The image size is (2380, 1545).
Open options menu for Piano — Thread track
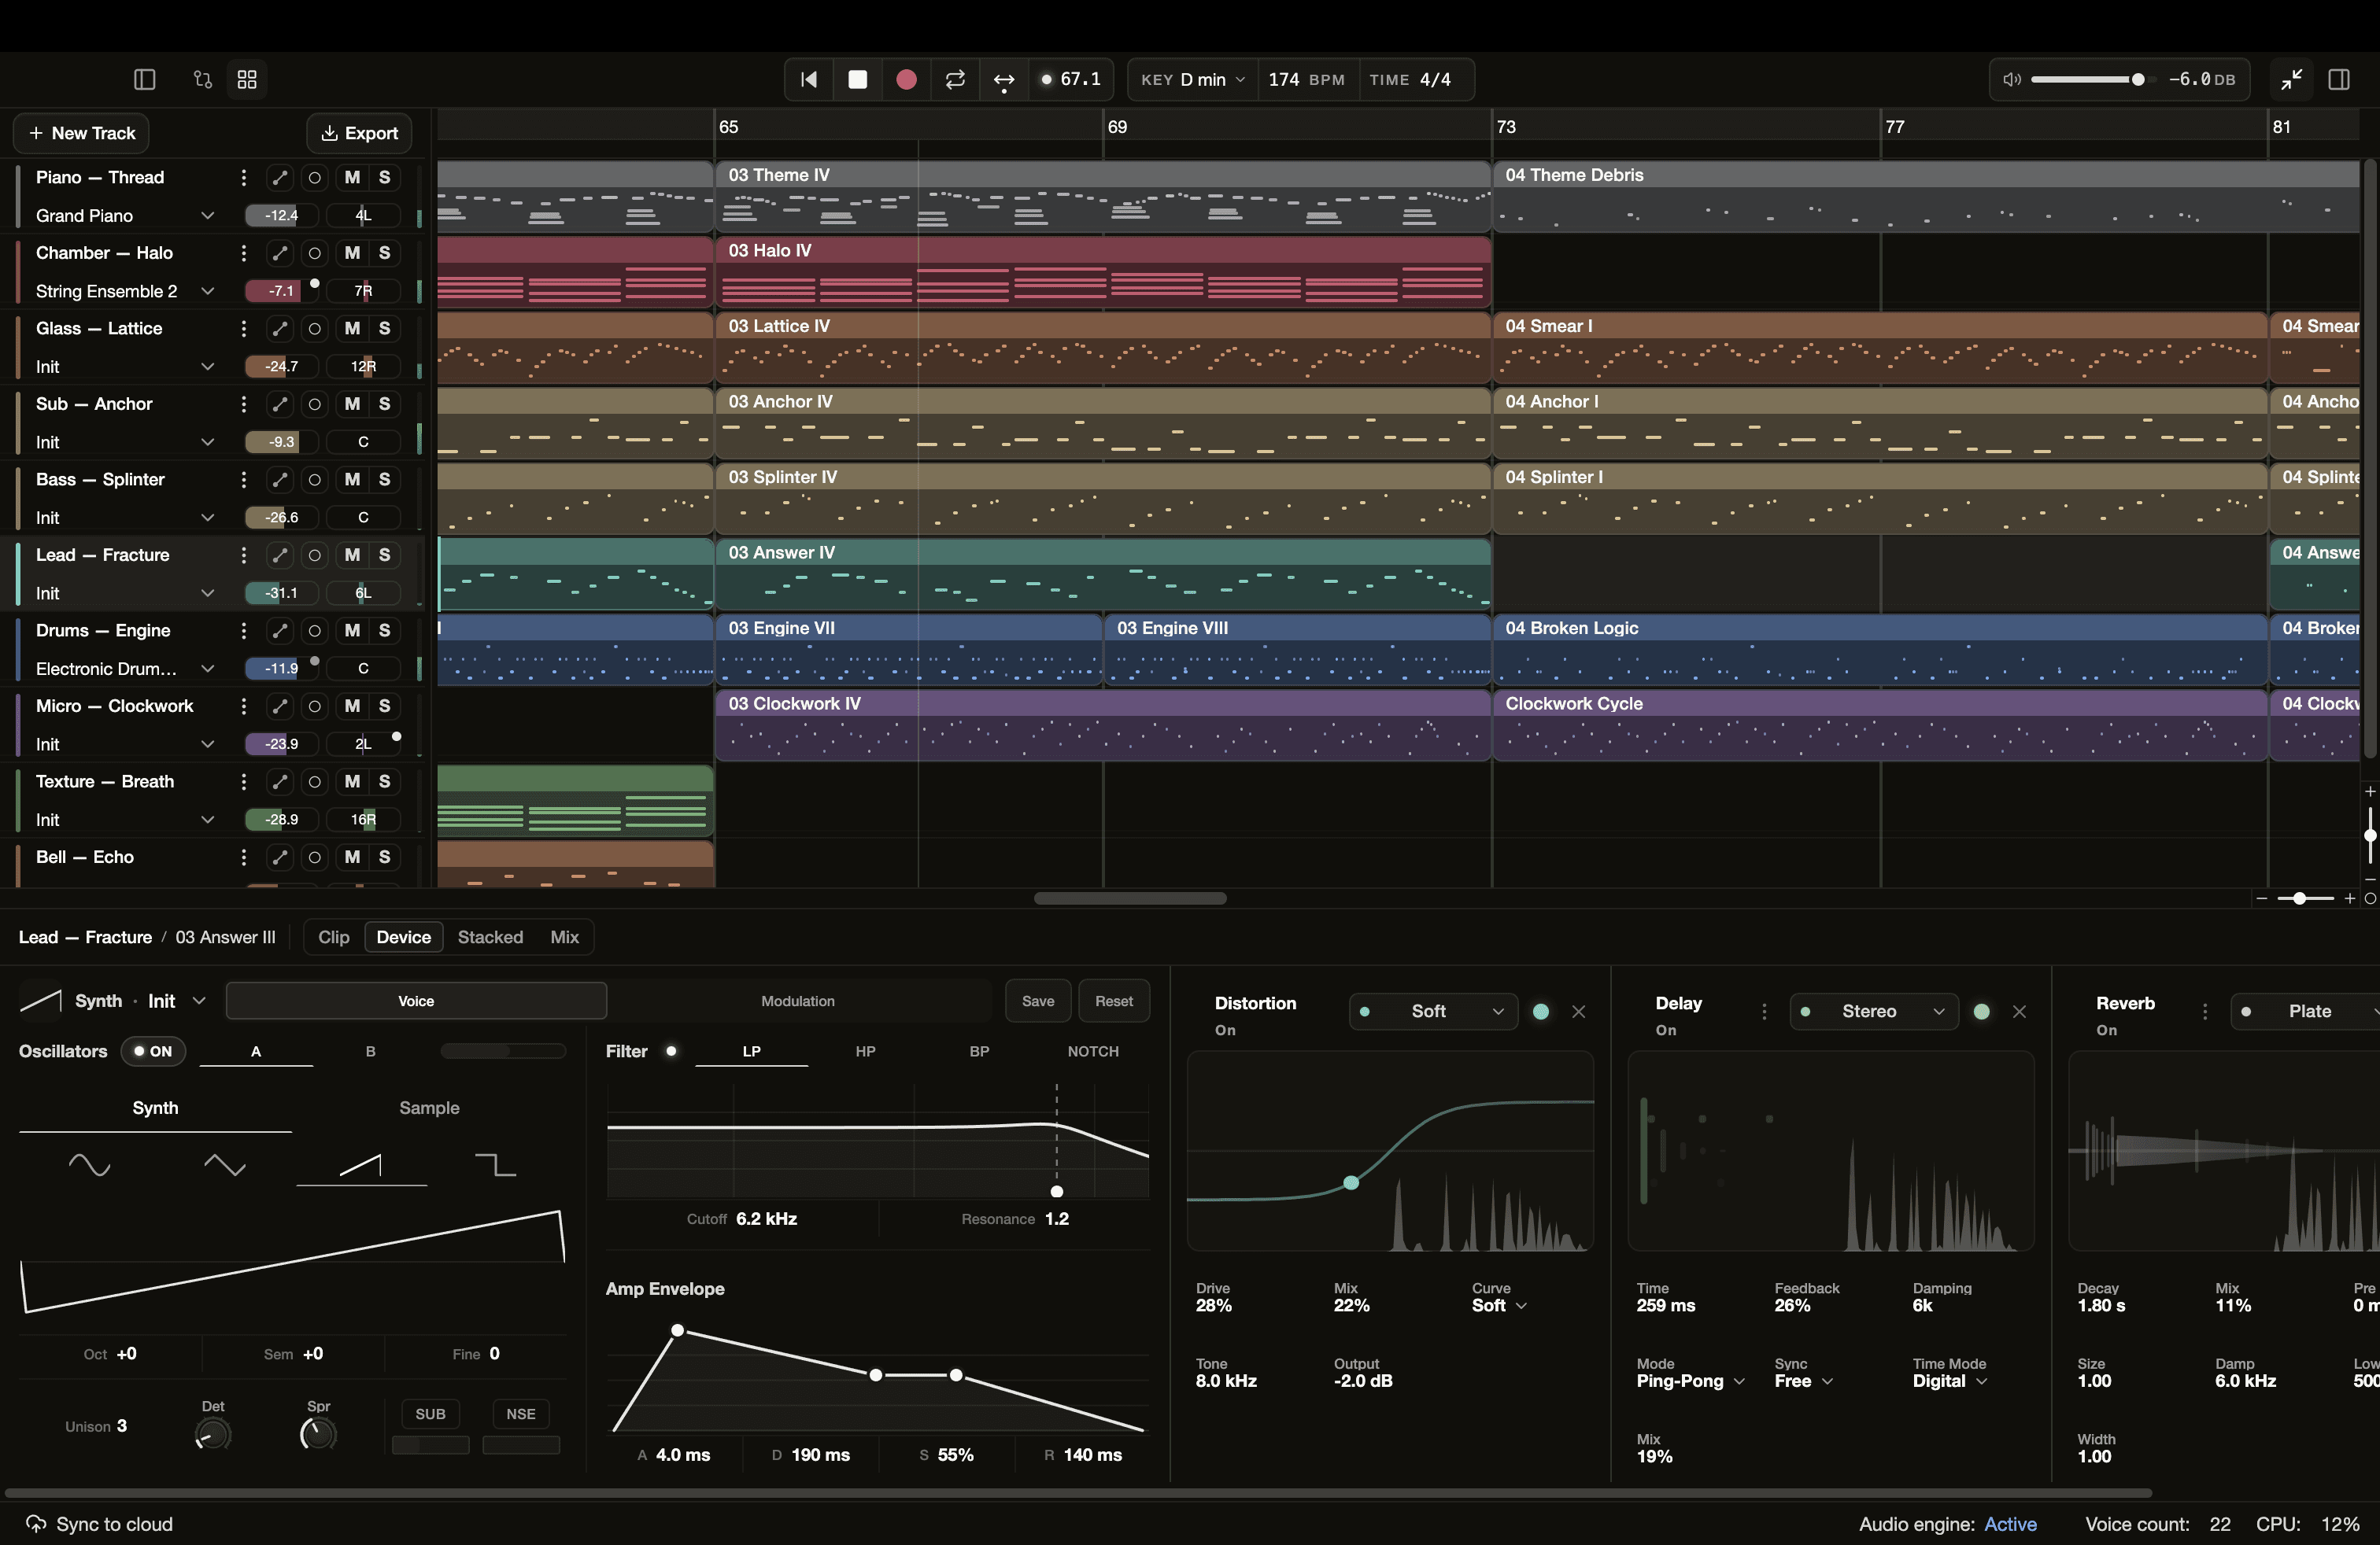click(243, 177)
